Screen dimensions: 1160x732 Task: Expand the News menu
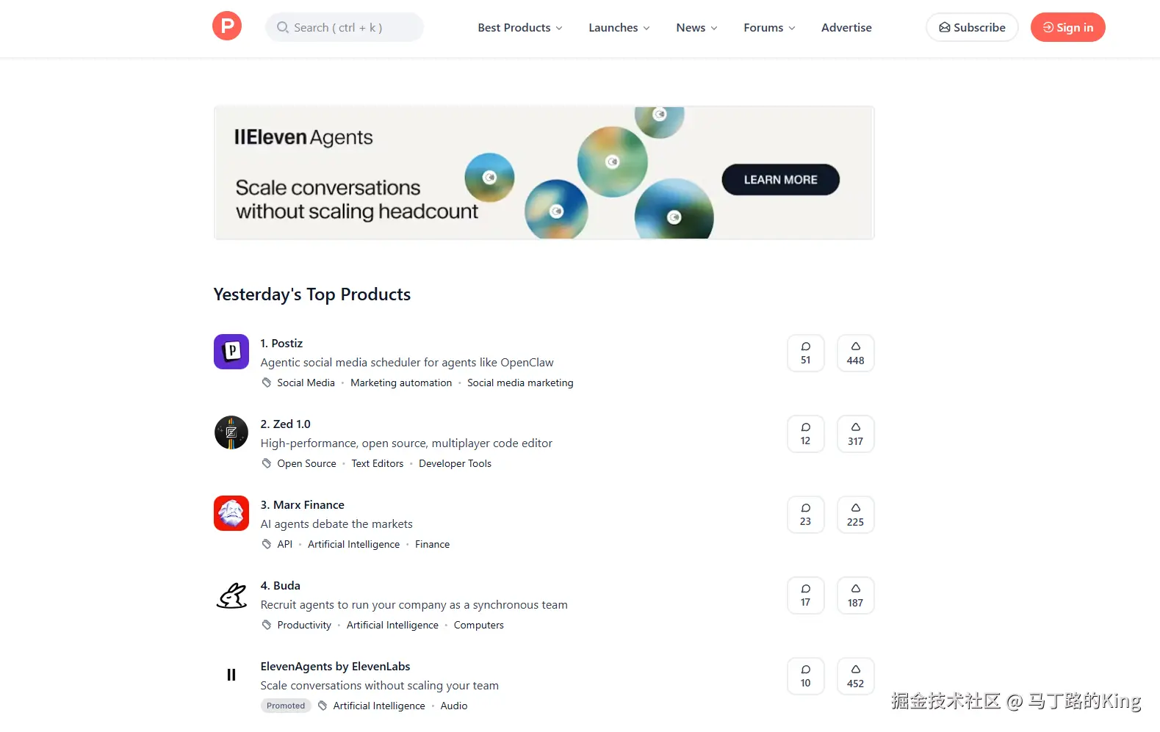click(696, 27)
